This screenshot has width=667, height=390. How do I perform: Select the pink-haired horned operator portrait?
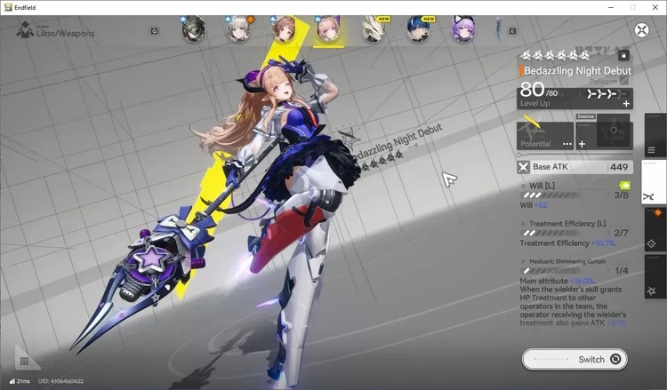click(x=328, y=29)
